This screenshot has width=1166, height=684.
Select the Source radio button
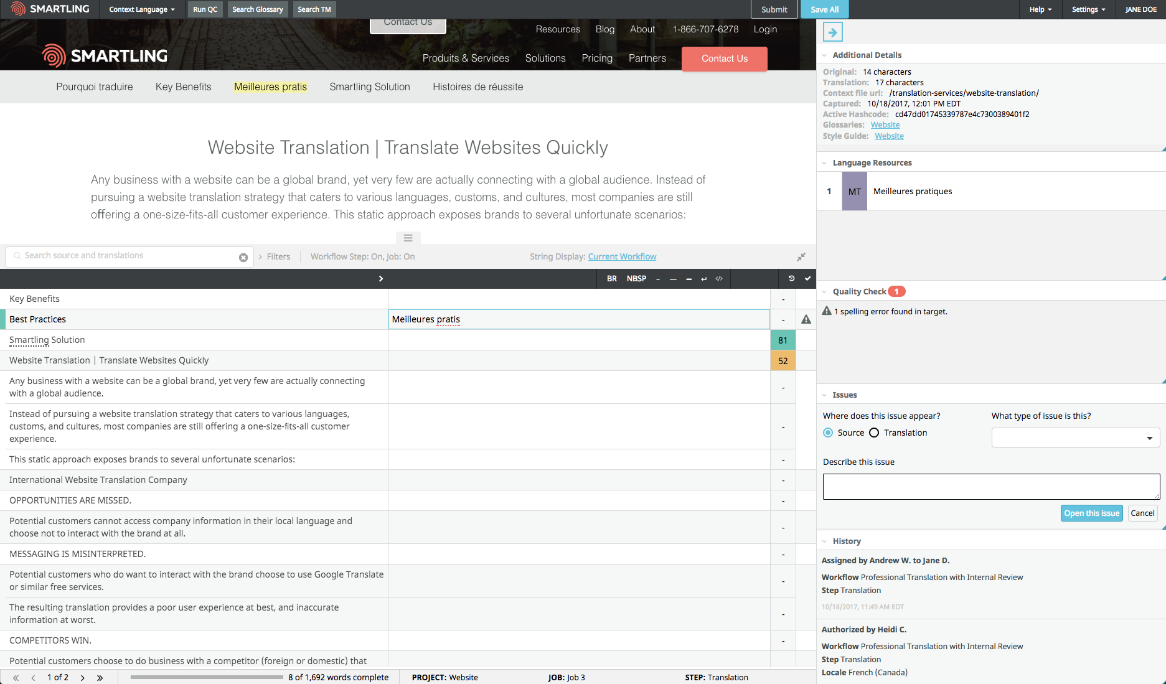click(x=828, y=433)
